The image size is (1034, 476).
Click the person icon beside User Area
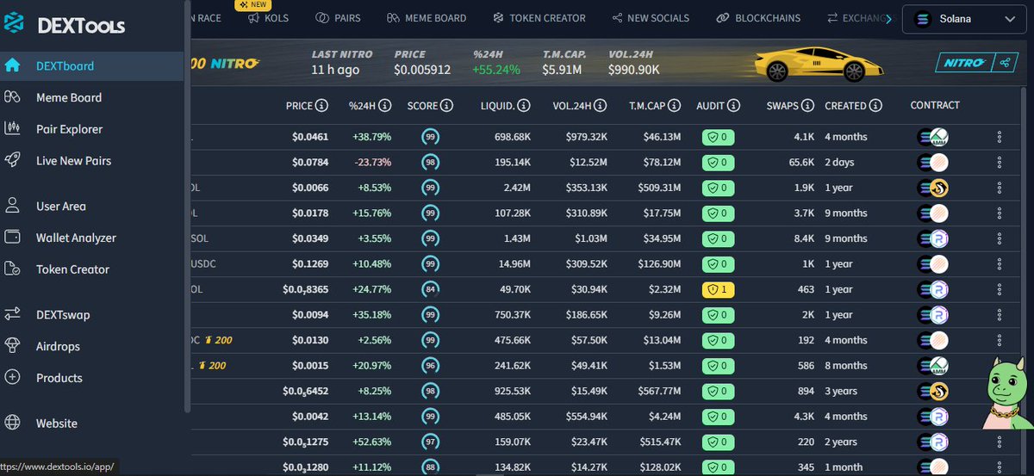point(13,207)
